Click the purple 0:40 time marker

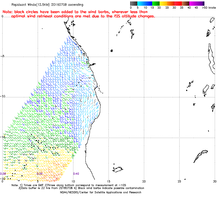tap(76, 174)
